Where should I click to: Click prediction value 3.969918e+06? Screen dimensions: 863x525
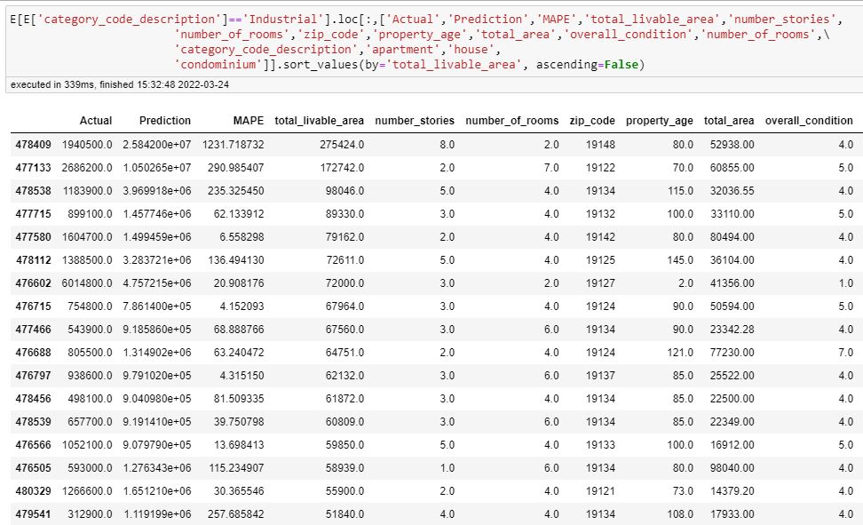pos(157,191)
